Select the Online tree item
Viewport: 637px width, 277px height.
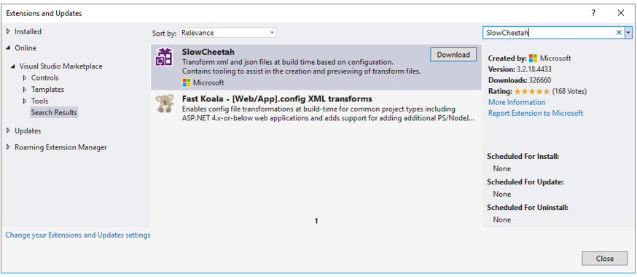tap(26, 48)
